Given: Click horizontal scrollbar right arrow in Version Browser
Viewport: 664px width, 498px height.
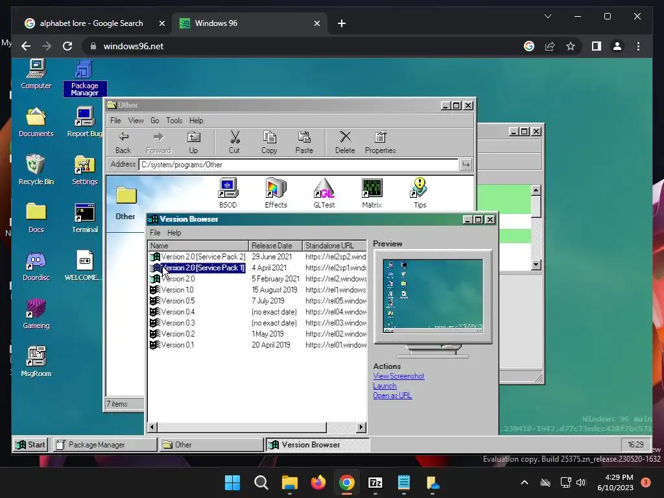Looking at the screenshot, I should (361, 427).
